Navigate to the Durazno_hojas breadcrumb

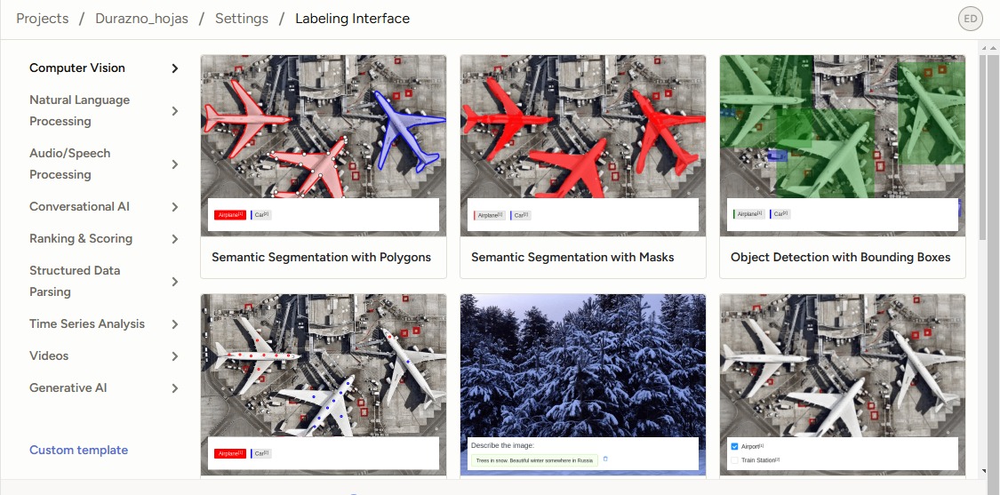[142, 19]
